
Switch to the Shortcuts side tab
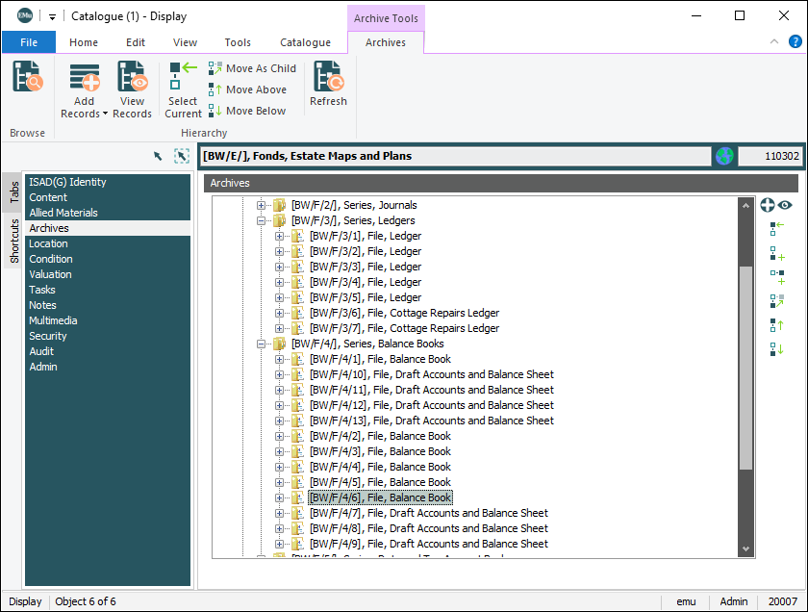[14, 241]
